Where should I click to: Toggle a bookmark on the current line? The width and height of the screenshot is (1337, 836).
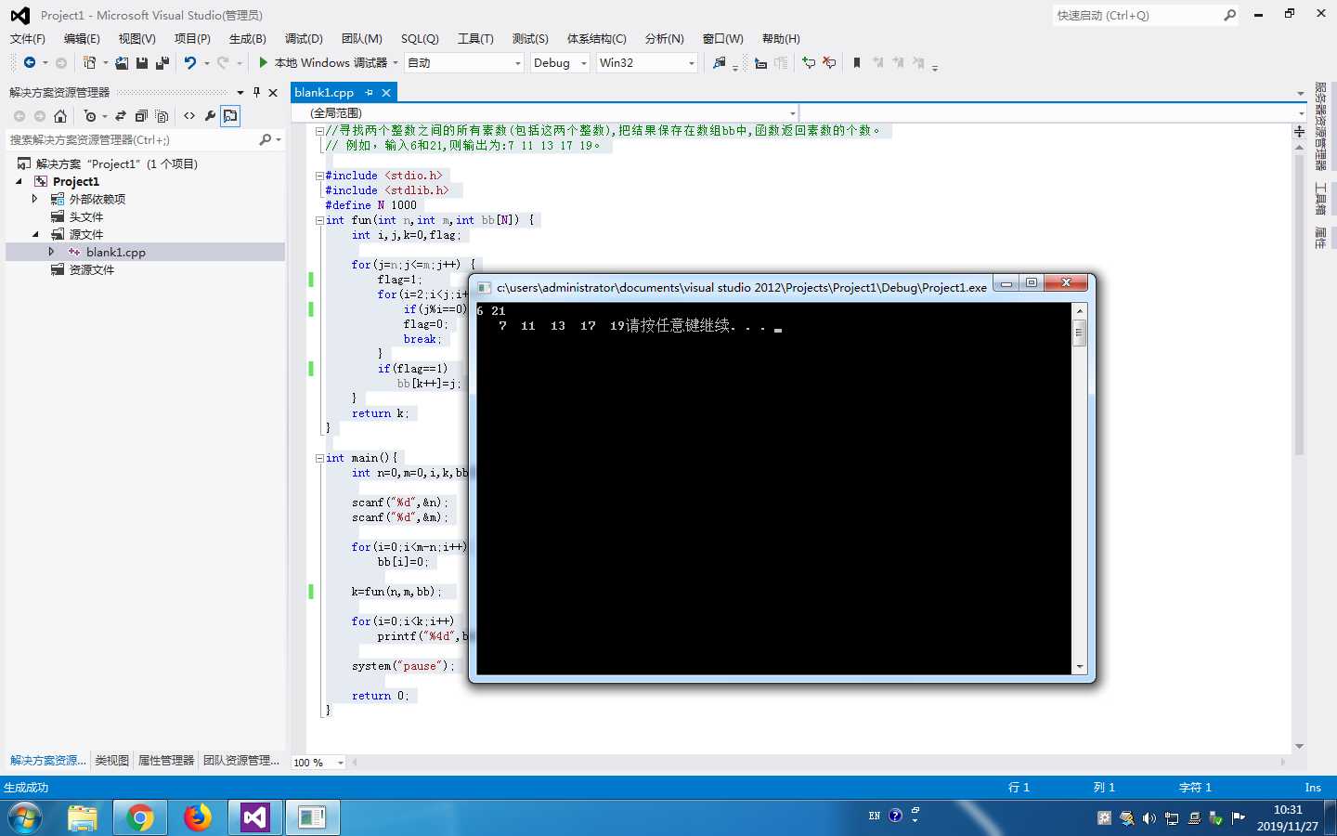point(857,62)
